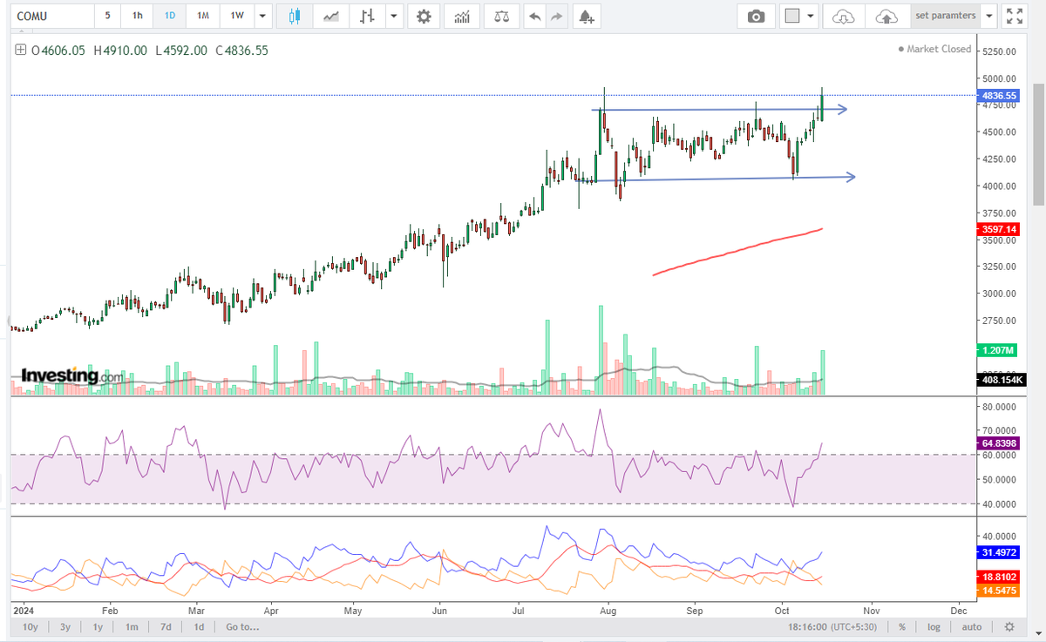Select the 1h interval
Viewport: 1046px width, 642px height.
pyautogui.click(x=137, y=16)
